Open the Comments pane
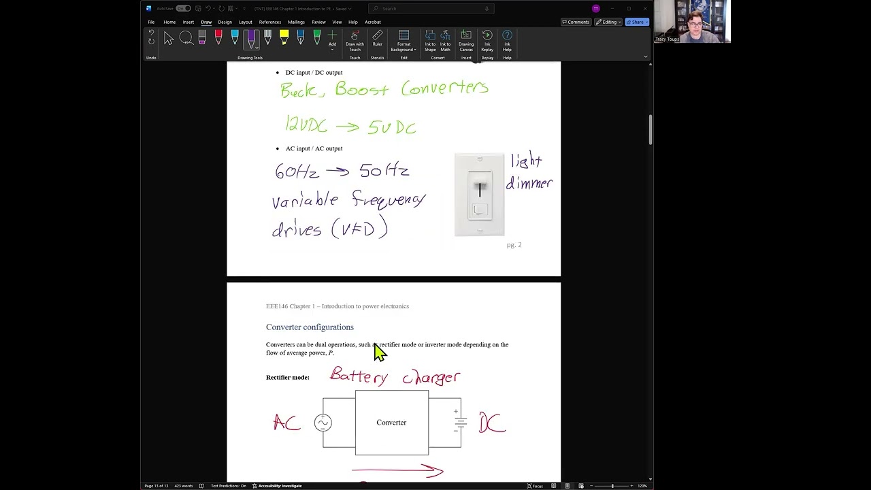Screen dimensions: 871x490 click(576, 22)
